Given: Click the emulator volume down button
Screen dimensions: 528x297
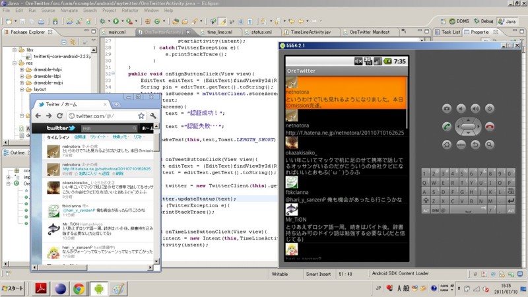Looking at the screenshot, I should (461, 108).
